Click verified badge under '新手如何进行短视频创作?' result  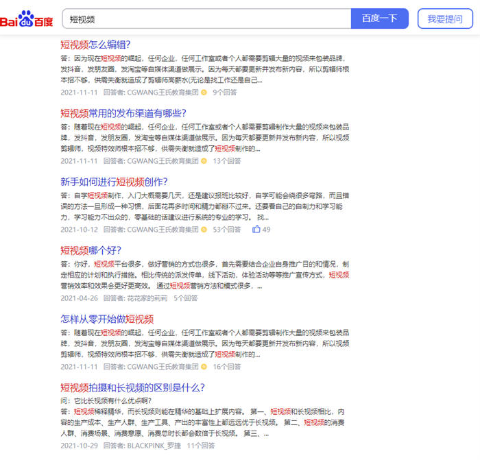click(x=204, y=230)
